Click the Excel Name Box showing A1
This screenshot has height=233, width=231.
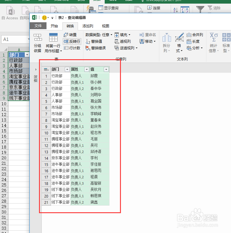coord(15,39)
